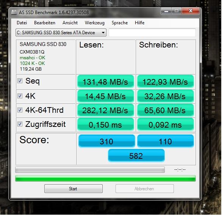
Task: Toggle the 4K test checkbox
Action: click(20, 96)
